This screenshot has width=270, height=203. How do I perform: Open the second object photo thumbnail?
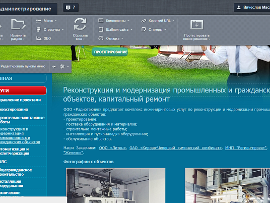[x=228, y=185]
